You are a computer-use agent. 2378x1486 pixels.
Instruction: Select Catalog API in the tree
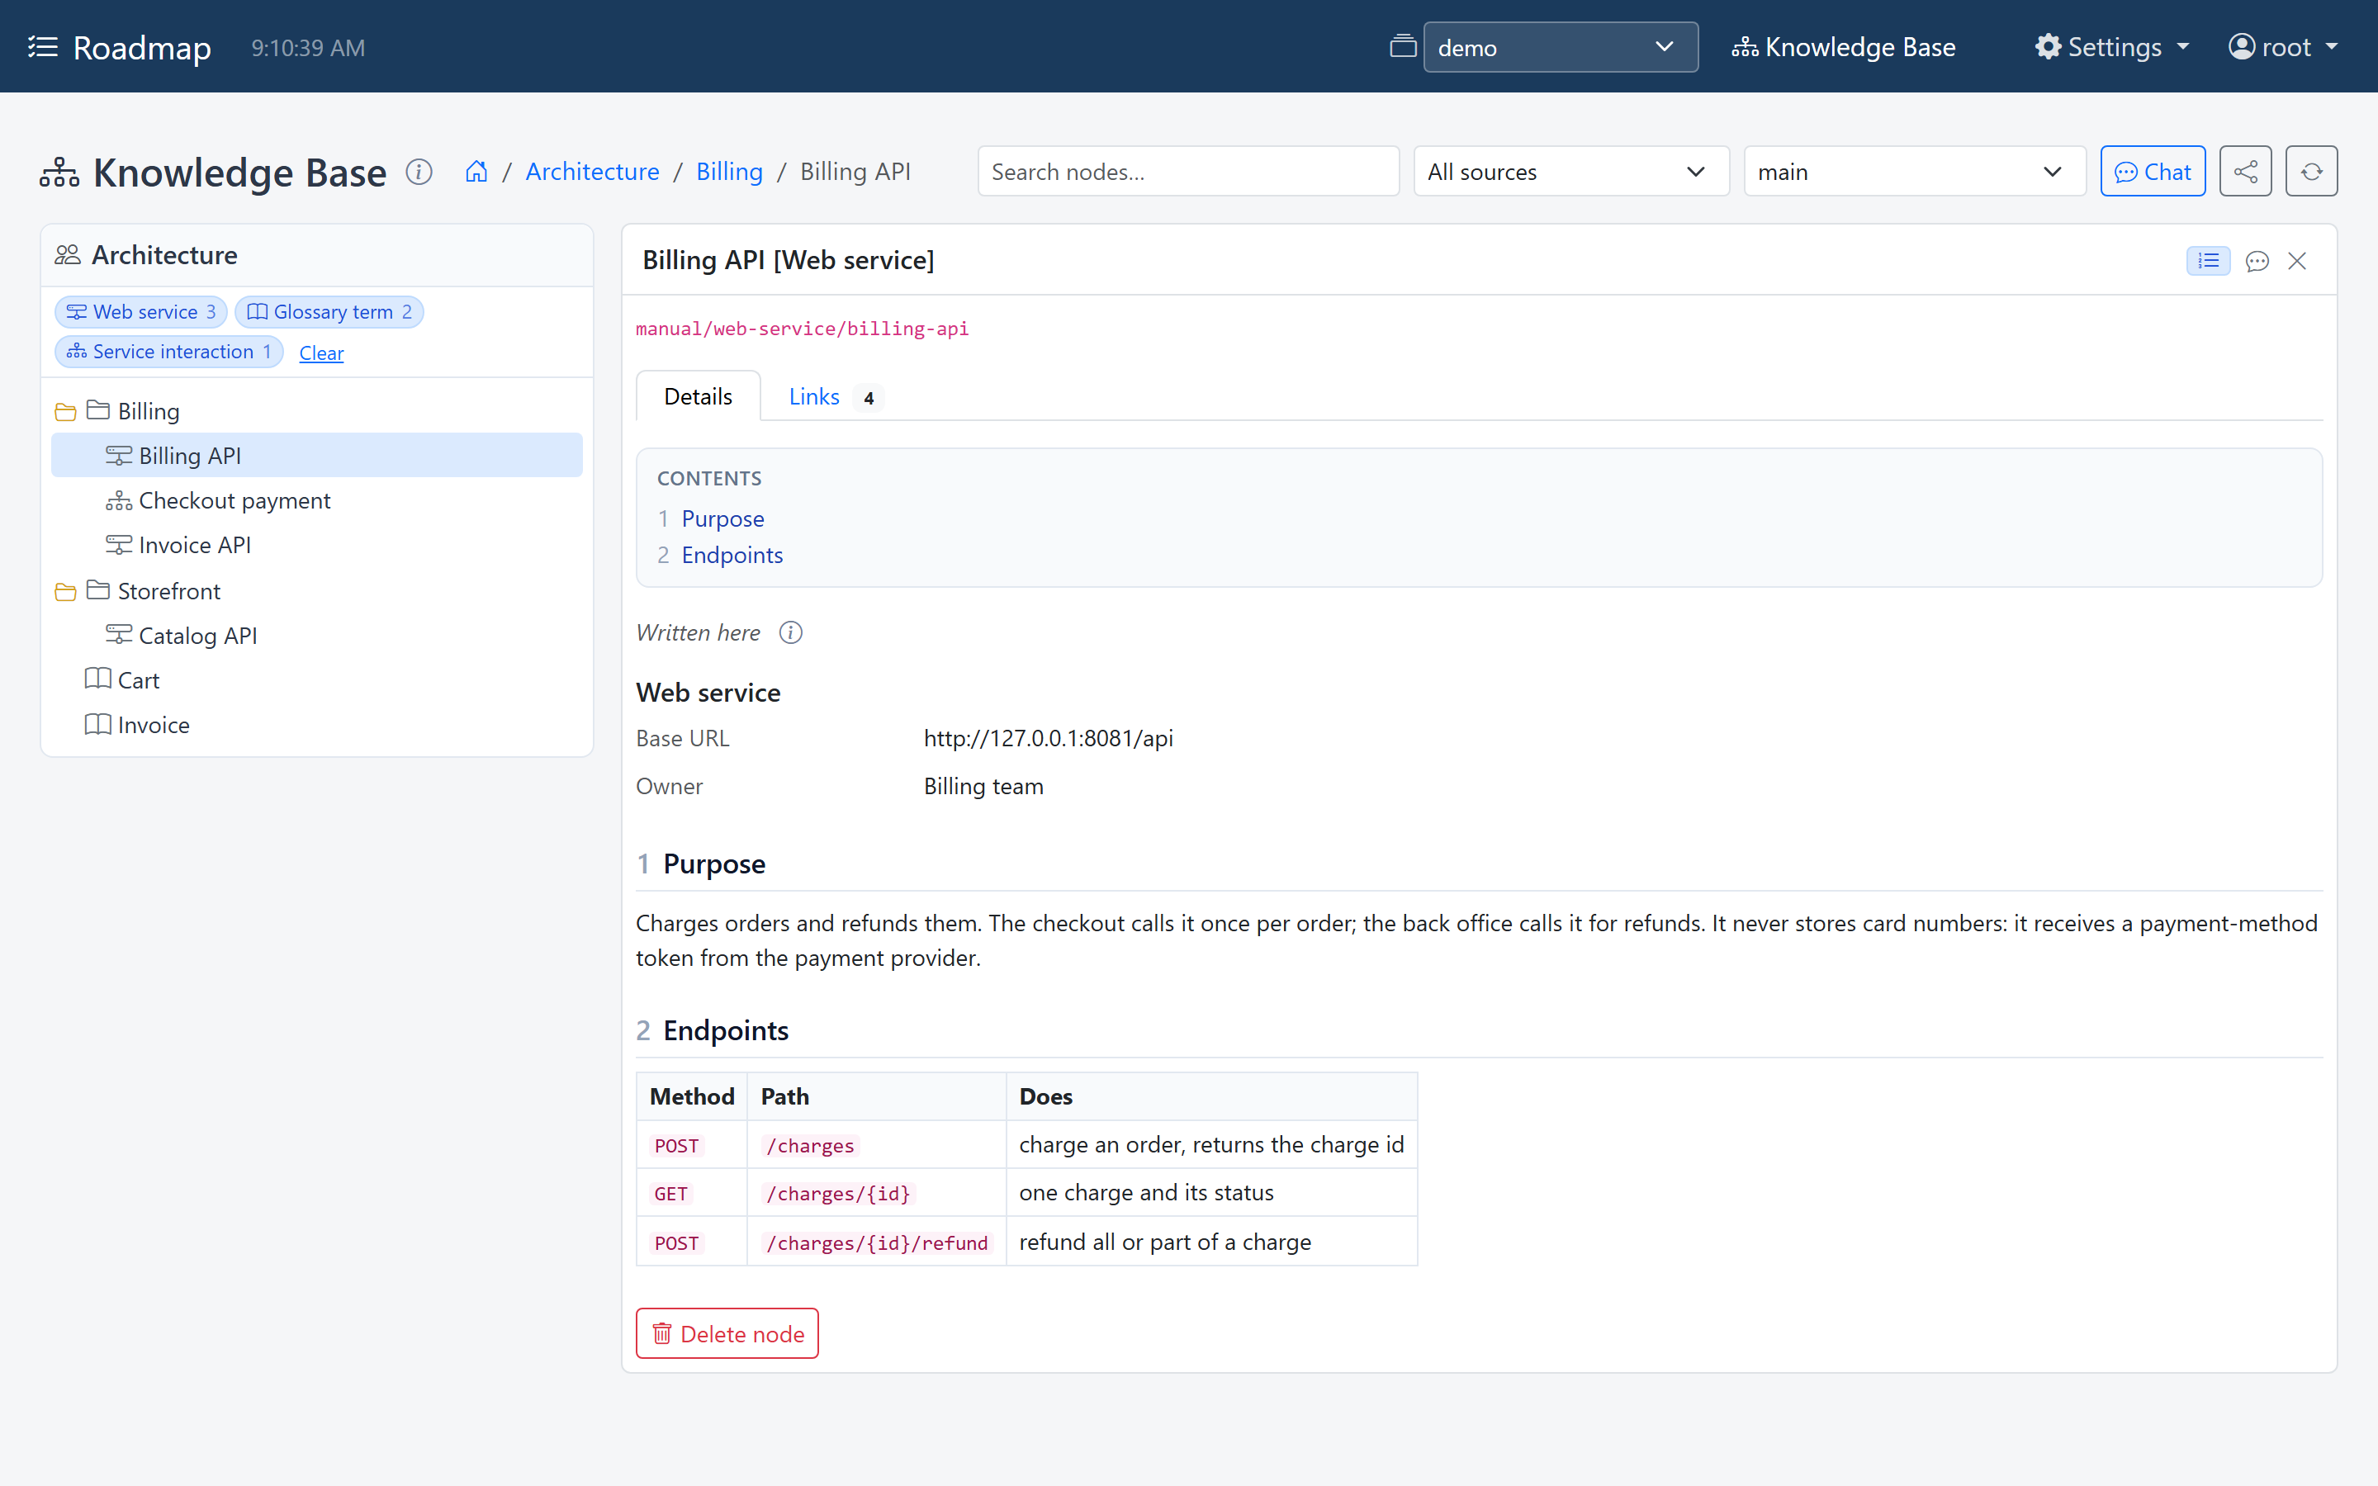(x=316, y=636)
